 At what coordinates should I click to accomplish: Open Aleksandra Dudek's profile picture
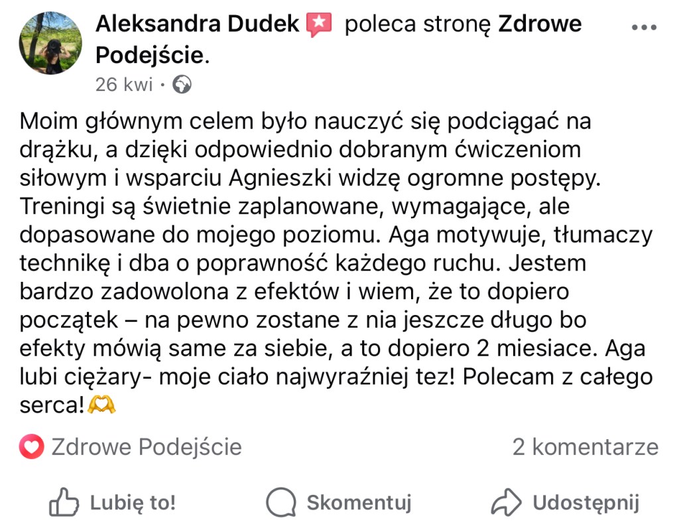(52, 42)
